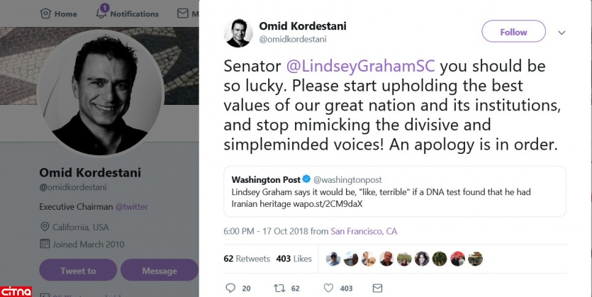Open the tweet options chevron menu
The height and width of the screenshot is (297, 592).
pyautogui.click(x=562, y=33)
